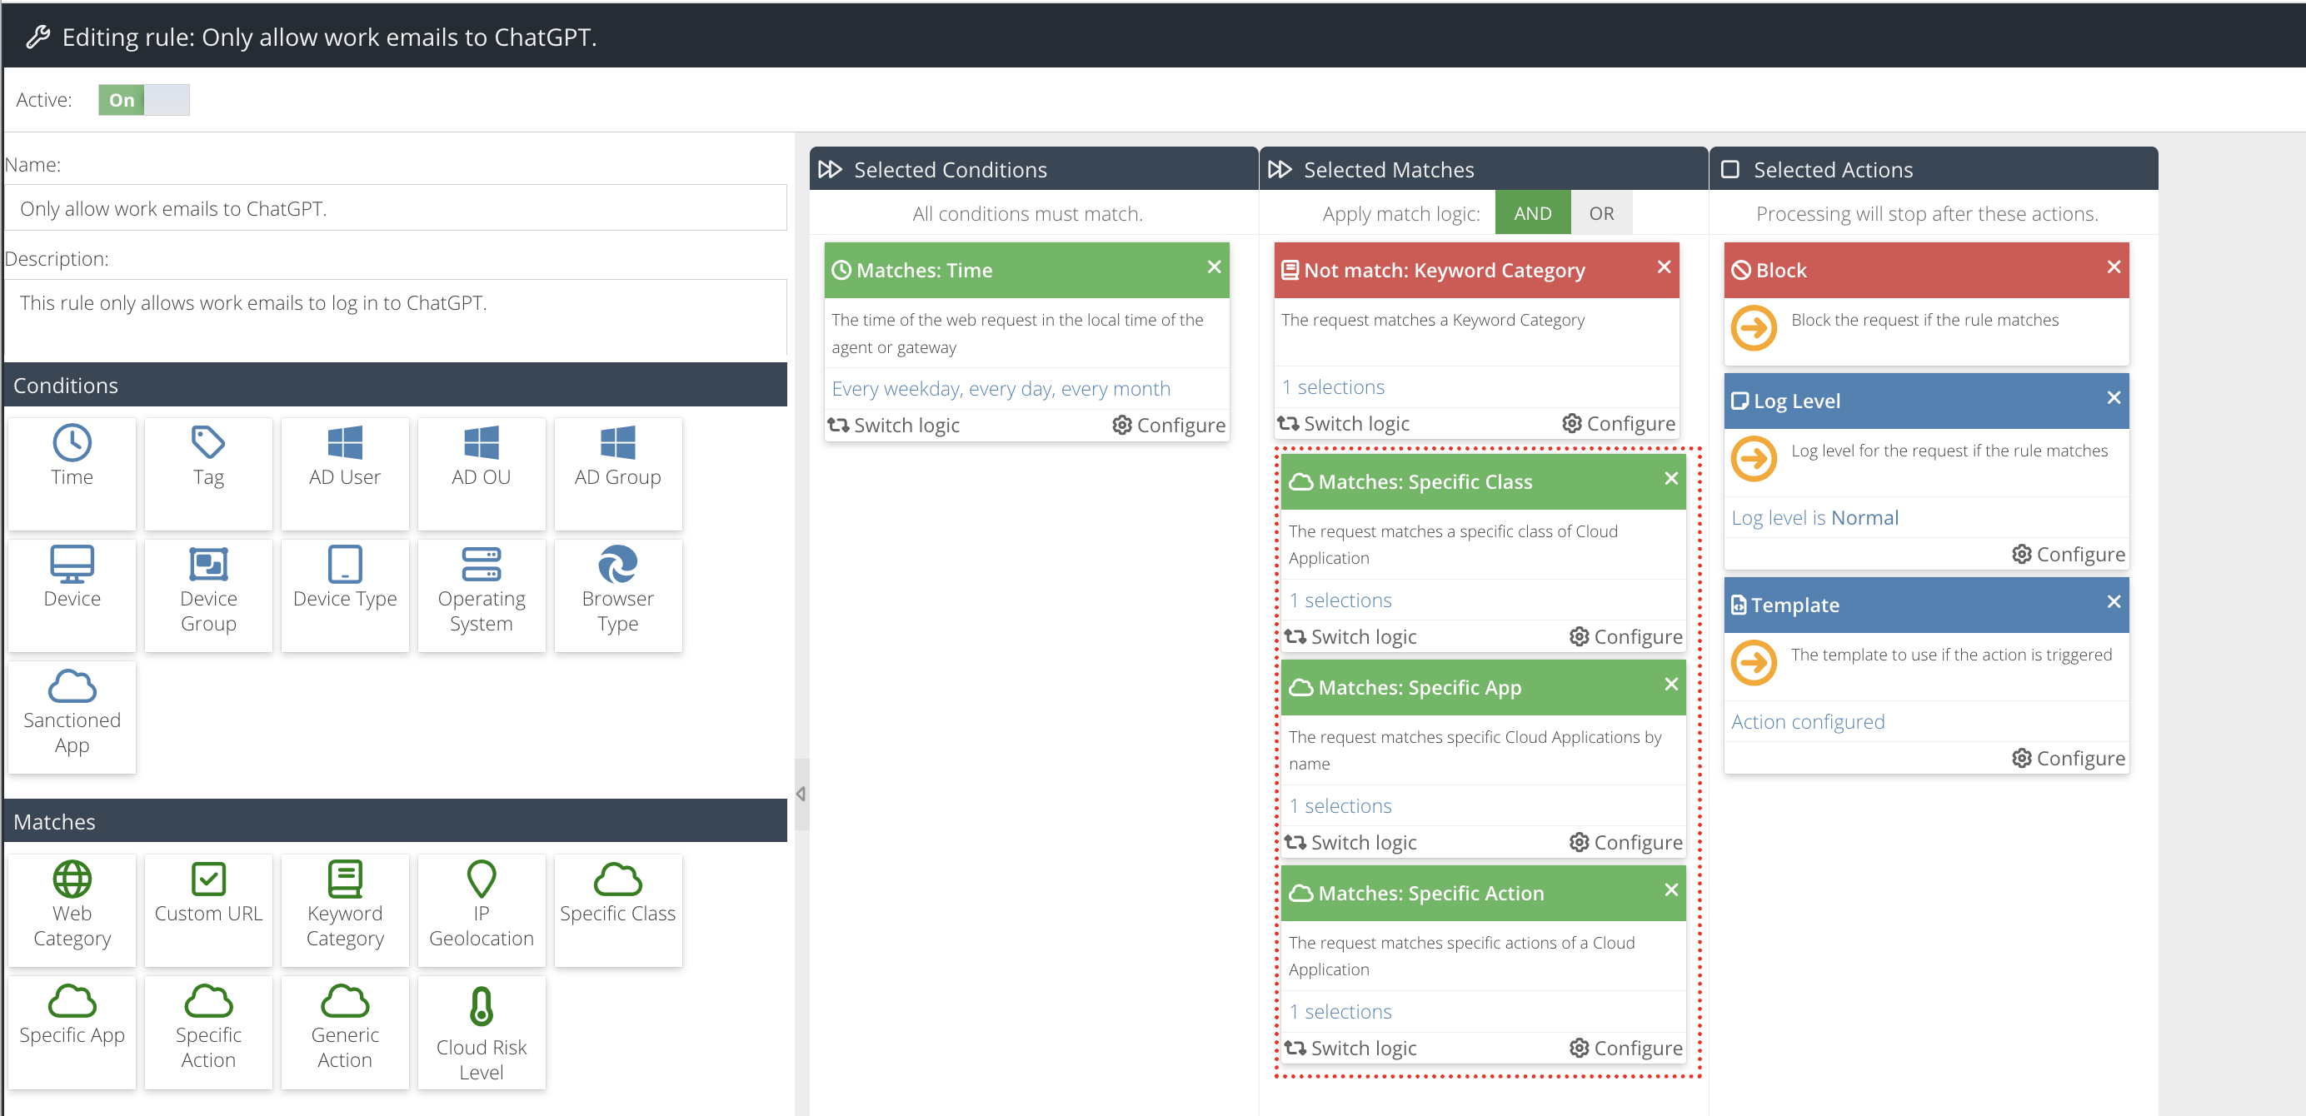The height and width of the screenshot is (1116, 2306).
Task: Add the Custom URL match
Action: coord(208,909)
